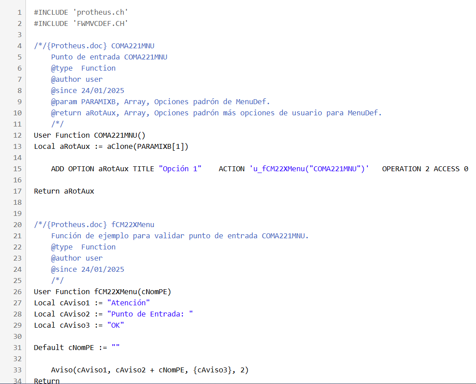Click 'User Function COMA221MNU()' declaration

click(x=90, y=135)
